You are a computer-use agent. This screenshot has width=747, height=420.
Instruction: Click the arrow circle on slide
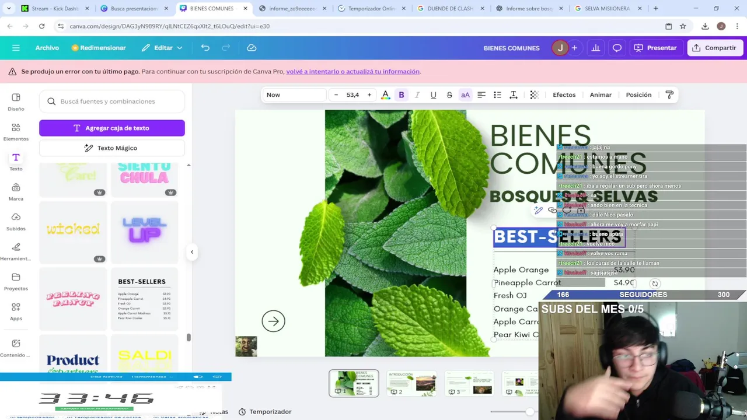coord(273,321)
